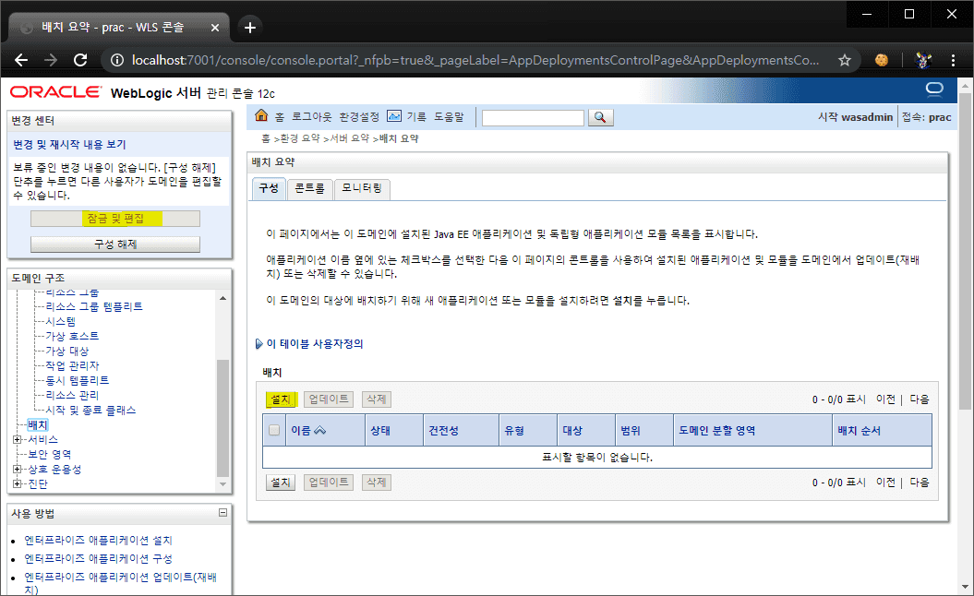974x596 pixels.
Task: Click 다음 above the 배치 table
Action: point(920,399)
